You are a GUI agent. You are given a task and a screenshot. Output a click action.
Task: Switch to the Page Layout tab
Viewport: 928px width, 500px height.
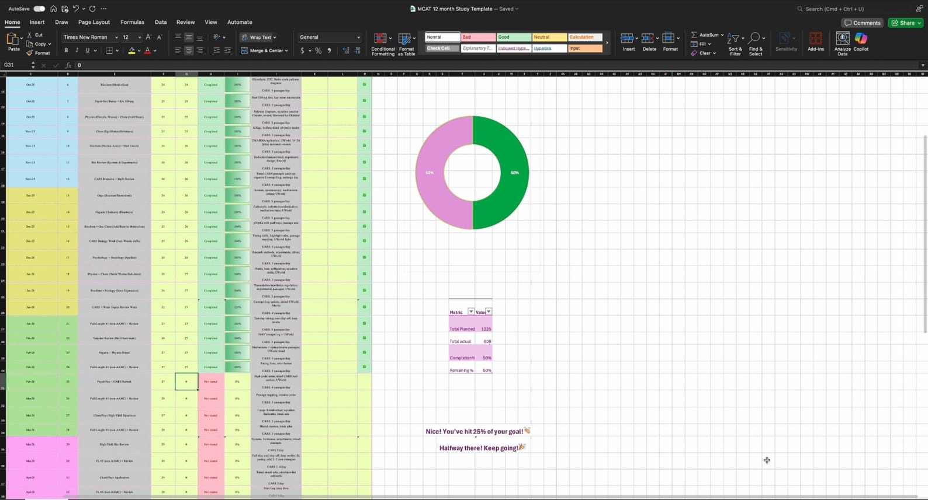point(94,22)
